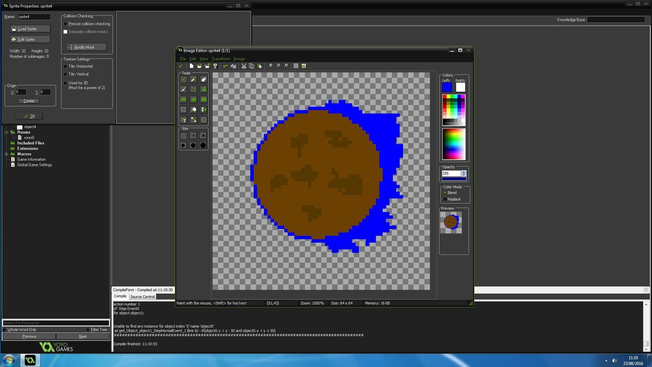Increase opacity with the up spinner arrow
This screenshot has width=652, height=367.
click(x=464, y=172)
